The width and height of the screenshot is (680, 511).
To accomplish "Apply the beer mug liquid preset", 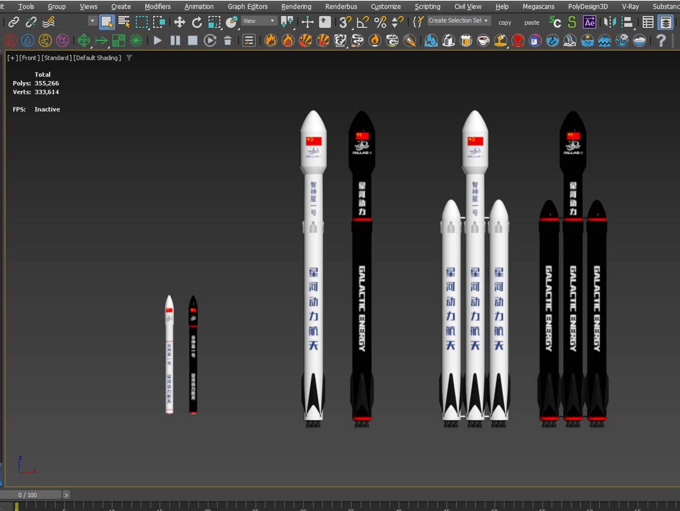I will 466,41.
